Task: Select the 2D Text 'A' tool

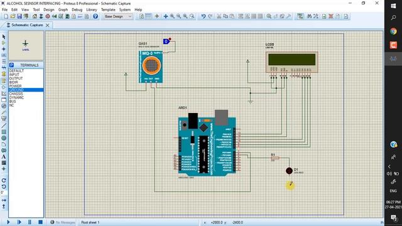Action: (4, 156)
